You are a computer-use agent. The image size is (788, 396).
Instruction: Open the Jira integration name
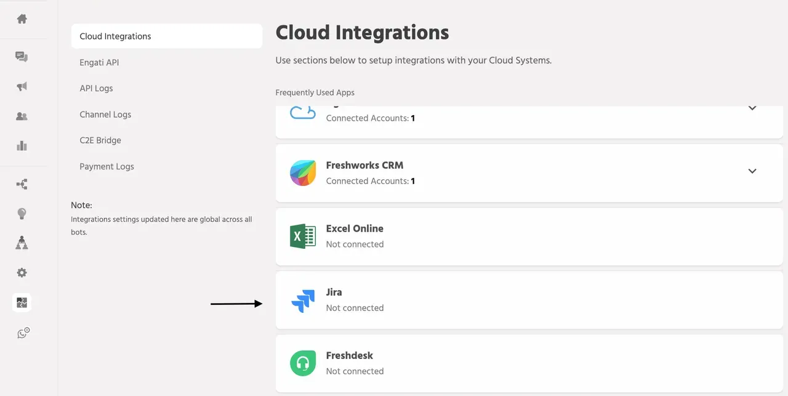pyautogui.click(x=334, y=292)
